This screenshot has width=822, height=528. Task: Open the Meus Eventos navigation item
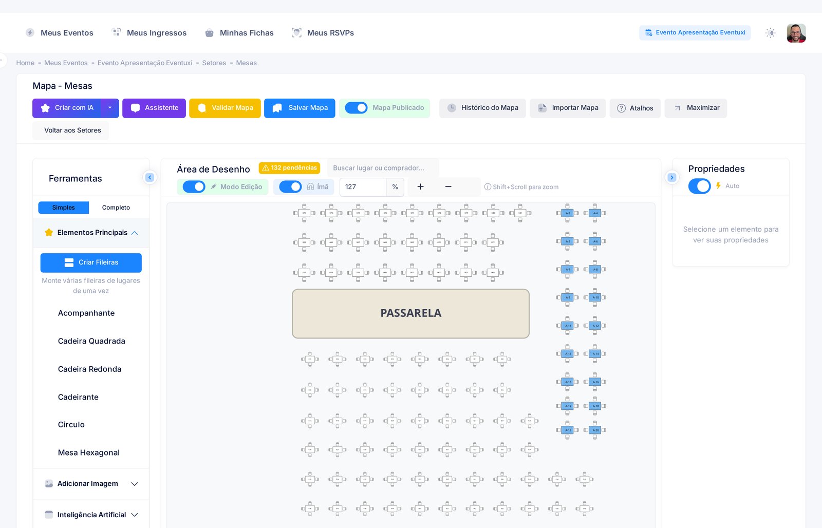(60, 33)
